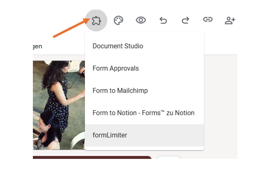This screenshot has width=263, height=178.
Task: Click the dark maroon form title bar
Action: tap(92, 158)
